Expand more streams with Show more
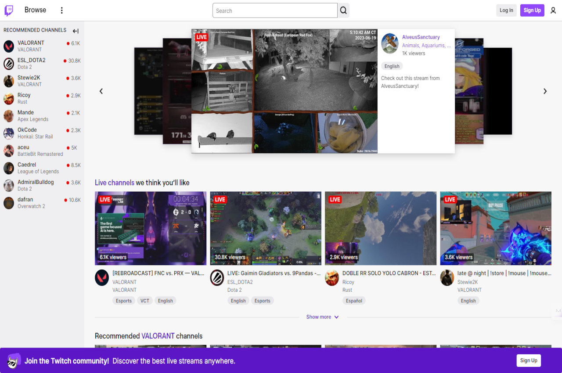The image size is (562, 373). pyautogui.click(x=322, y=316)
